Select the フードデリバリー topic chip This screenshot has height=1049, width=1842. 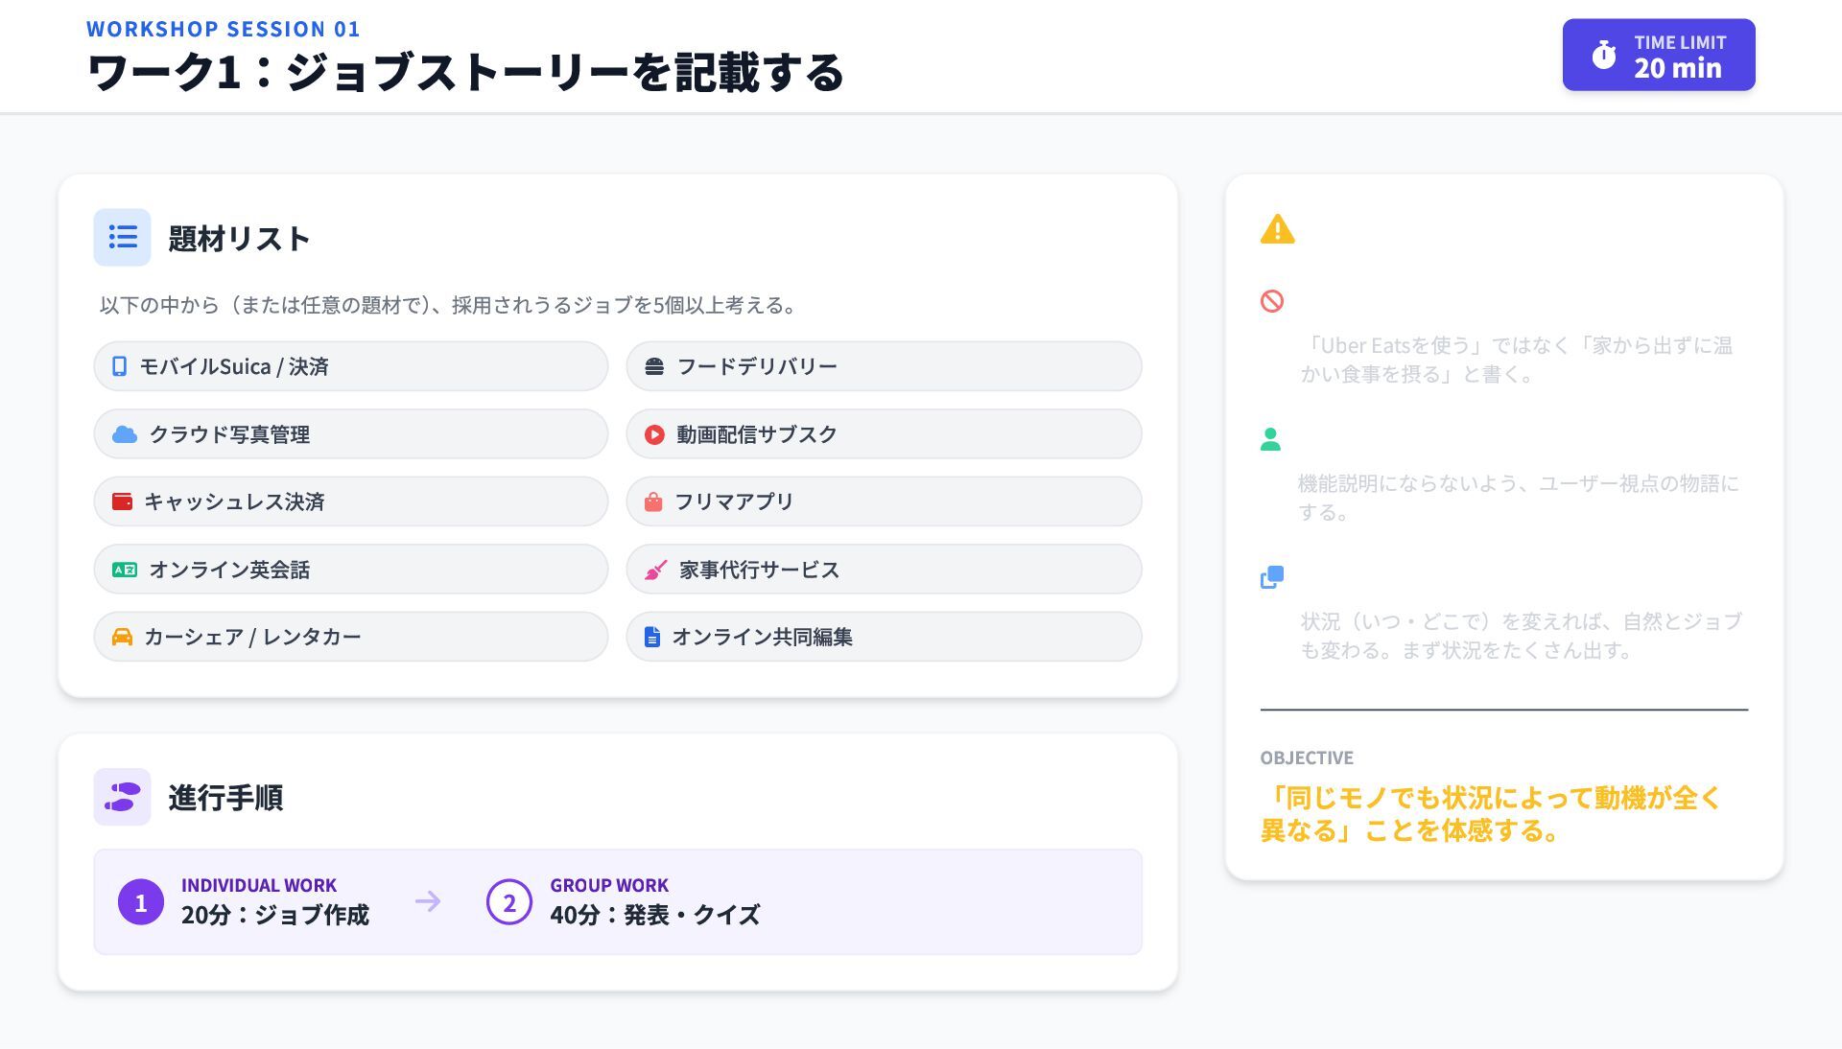click(x=883, y=366)
